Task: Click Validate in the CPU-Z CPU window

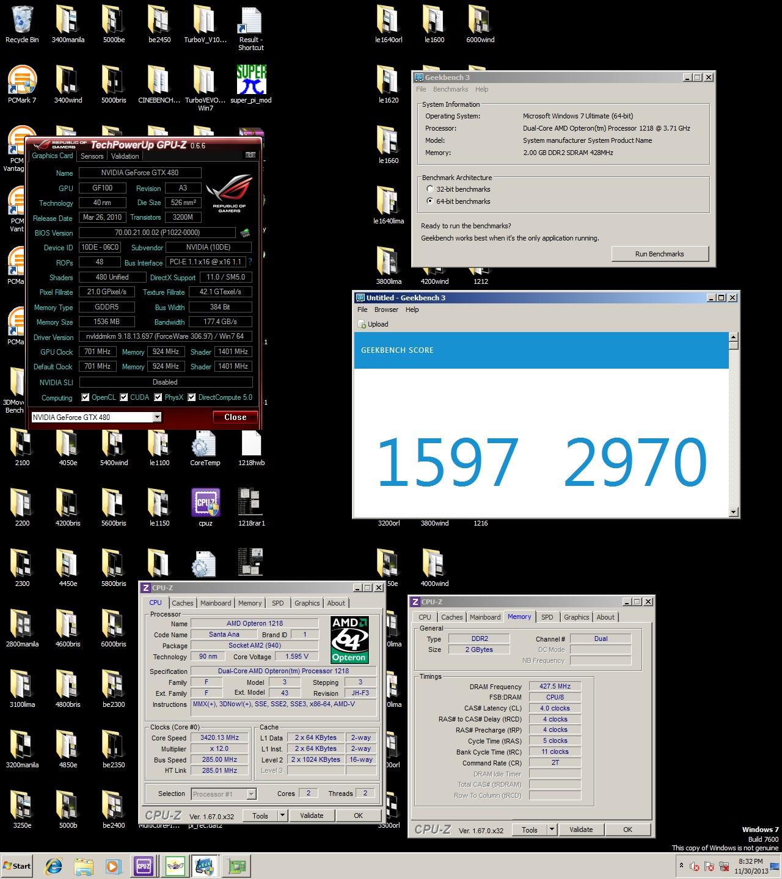Action: pos(312,816)
